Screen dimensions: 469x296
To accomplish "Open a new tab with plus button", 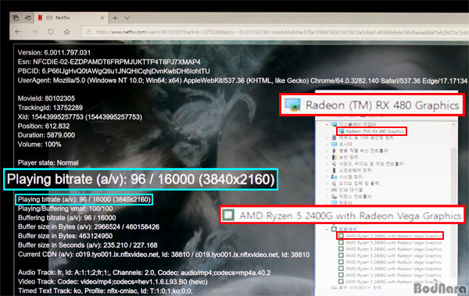I will [x=115, y=18].
